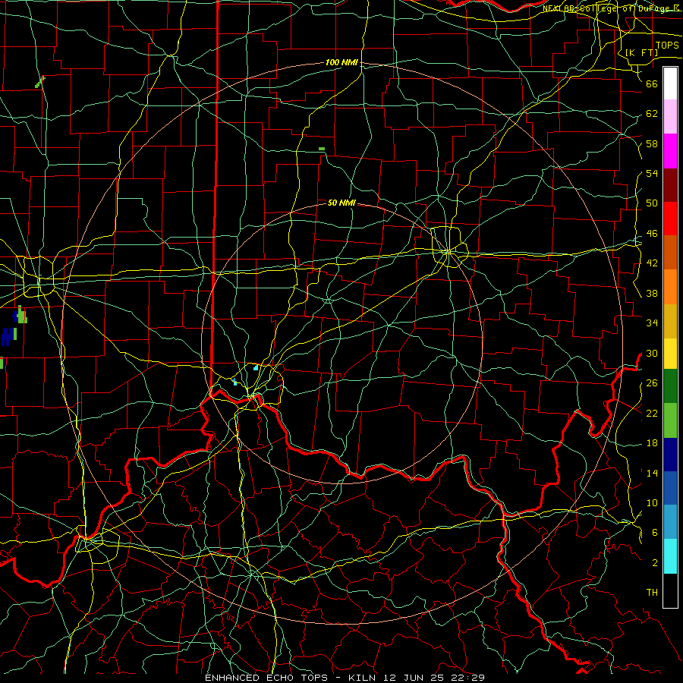Click the 10 legend tick label
The width and height of the screenshot is (683, 683).
pyautogui.click(x=652, y=503)
